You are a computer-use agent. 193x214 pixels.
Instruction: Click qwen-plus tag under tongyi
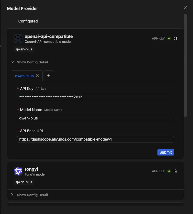(24, 182)
